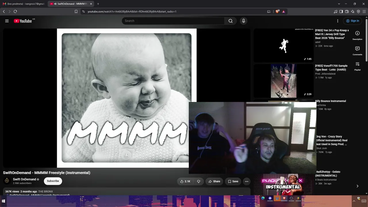Share the video

214,181
